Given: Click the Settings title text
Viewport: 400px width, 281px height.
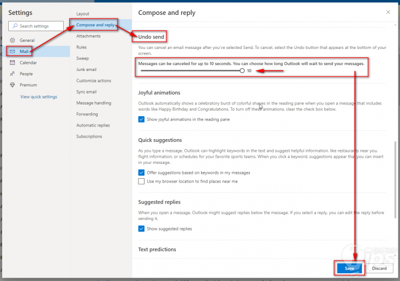Looking at the screenshot, I should click(20, 13).
